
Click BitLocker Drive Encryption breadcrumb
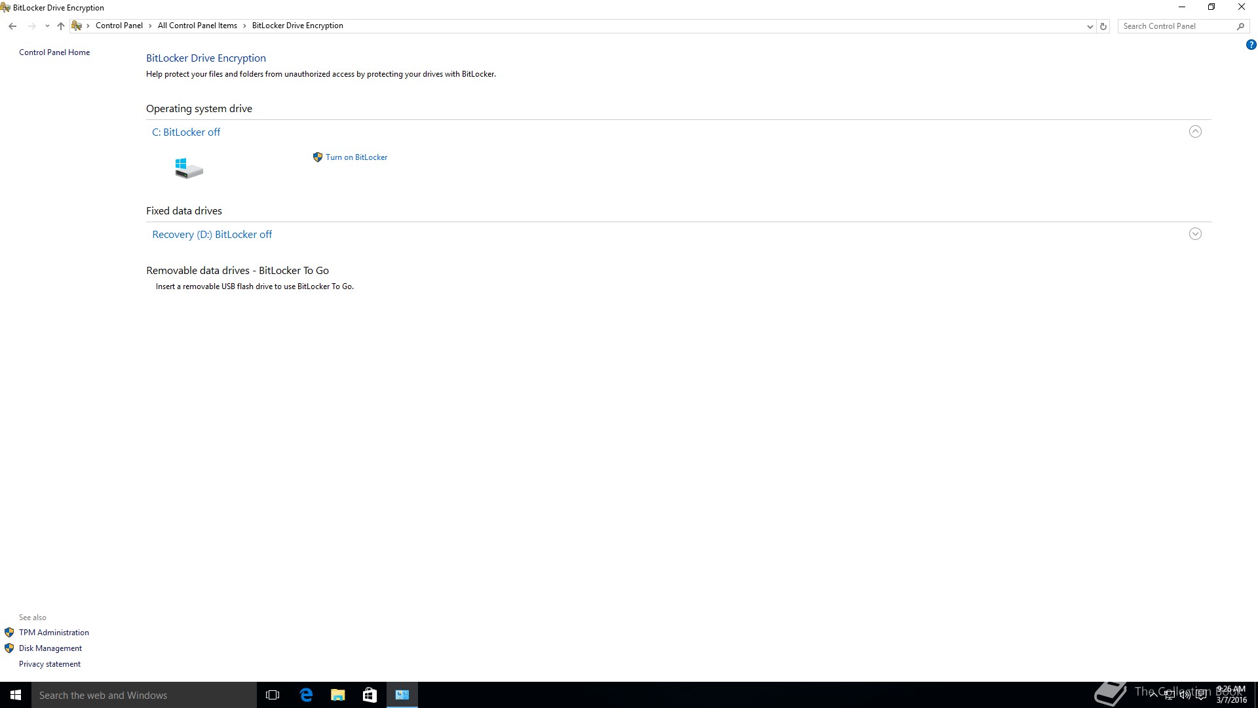click(x=297, y=26)
